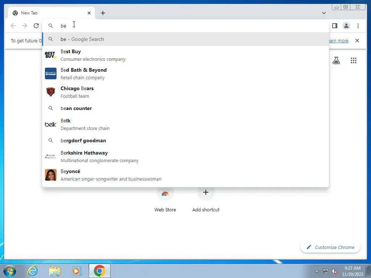Click the network tray icon

(x=326, y=271)
